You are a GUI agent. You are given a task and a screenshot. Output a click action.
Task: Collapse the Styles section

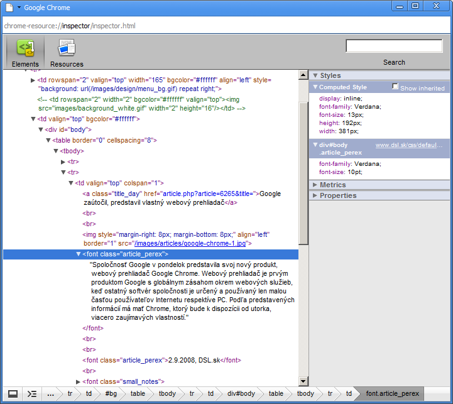315,75
